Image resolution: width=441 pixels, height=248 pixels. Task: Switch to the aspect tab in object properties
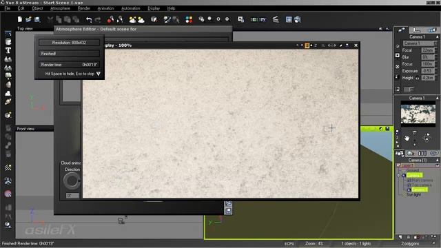[401, 30]
